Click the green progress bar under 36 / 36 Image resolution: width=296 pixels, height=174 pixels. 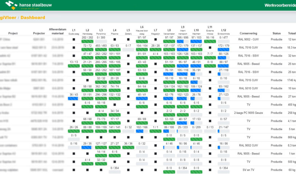coord(128,148)
